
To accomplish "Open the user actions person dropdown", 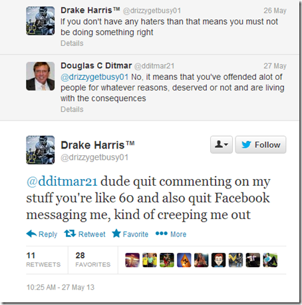I will (x=222, y=145).
